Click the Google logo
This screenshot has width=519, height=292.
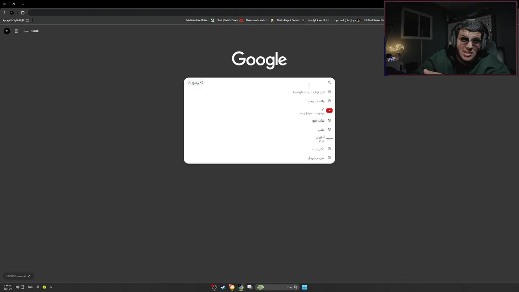pyautogui.click(x=259, y=60)
